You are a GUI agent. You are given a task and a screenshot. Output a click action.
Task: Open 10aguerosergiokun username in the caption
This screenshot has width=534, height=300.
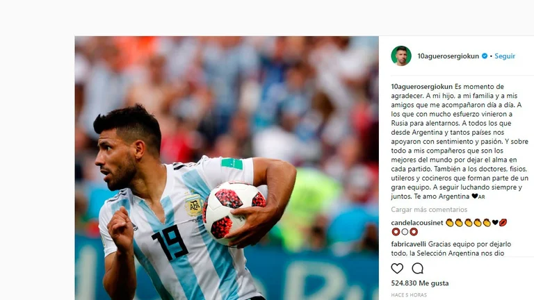click(x=421, y=86)
